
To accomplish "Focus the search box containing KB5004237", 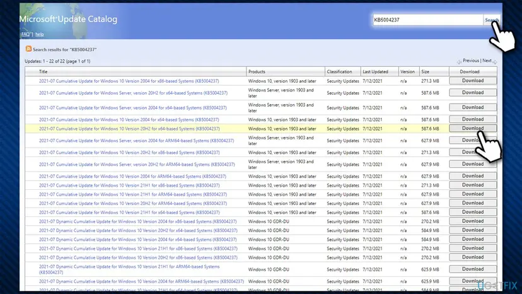I will [428, 20].
